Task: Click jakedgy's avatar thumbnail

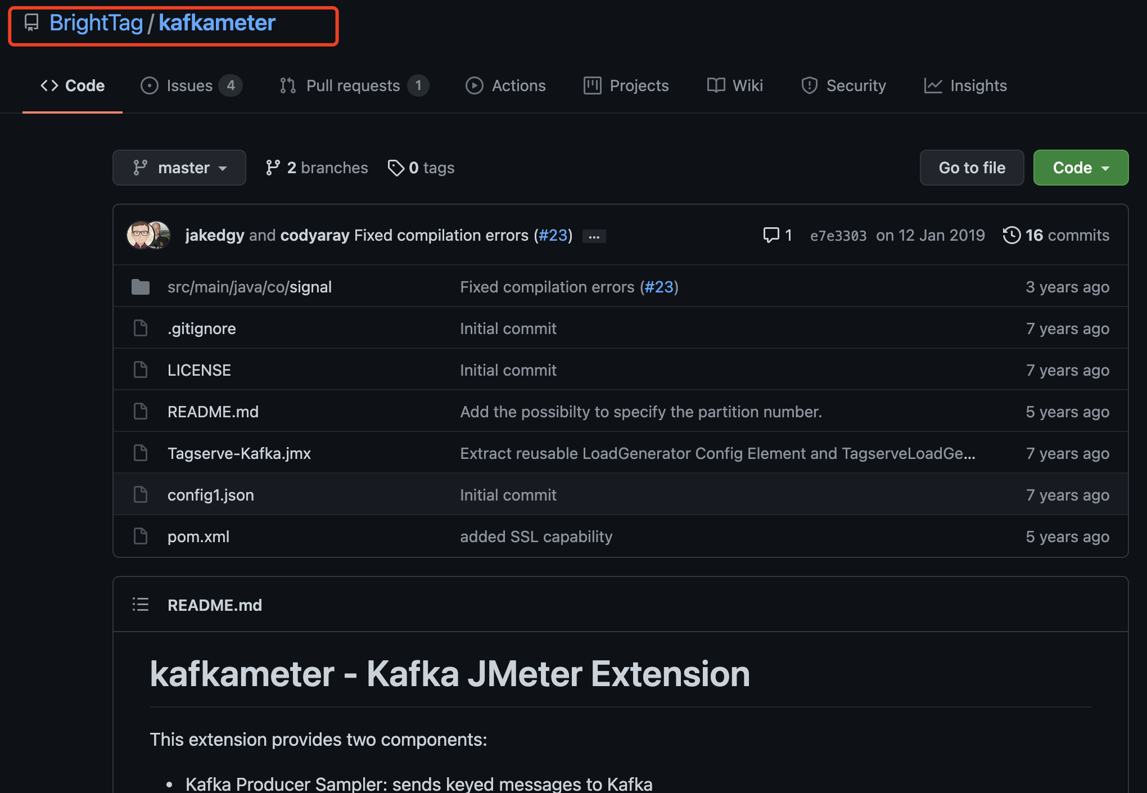Action: tap(140, 235)
